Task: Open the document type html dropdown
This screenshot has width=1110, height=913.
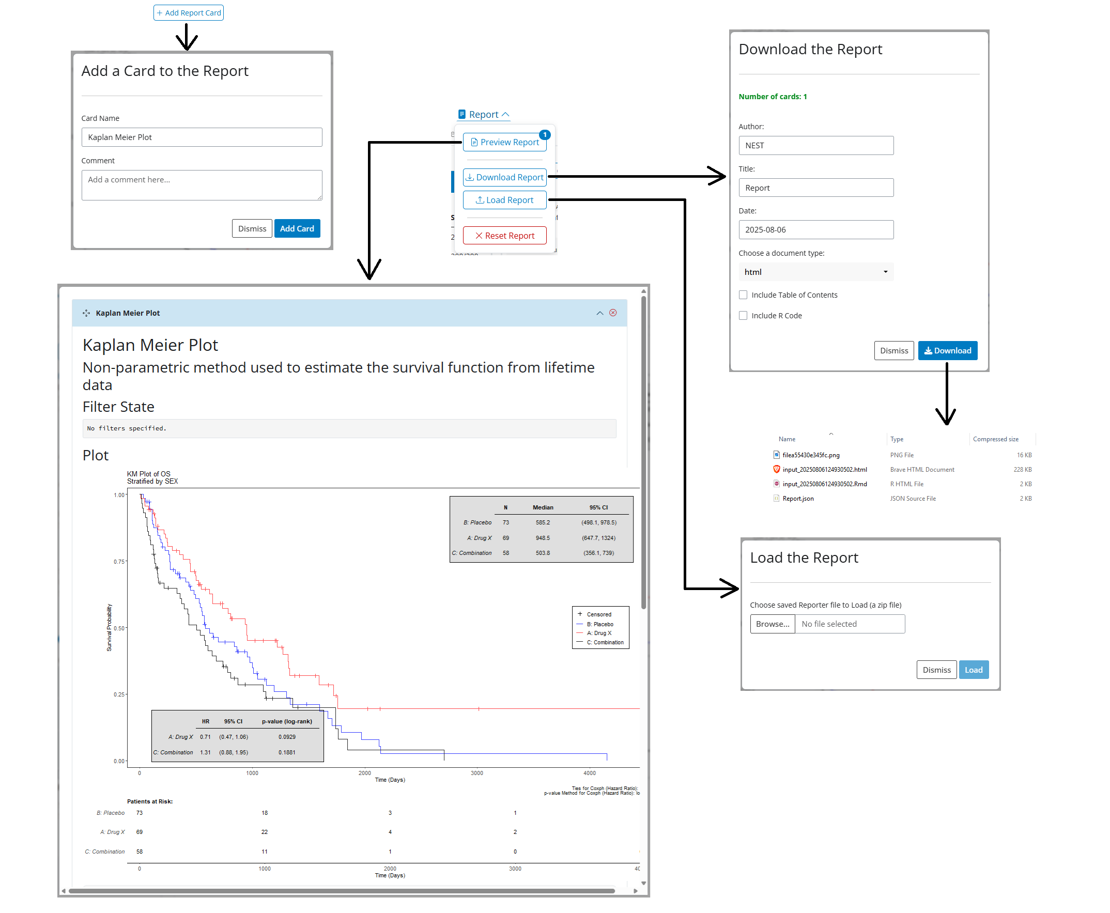Action: (815, 272)
